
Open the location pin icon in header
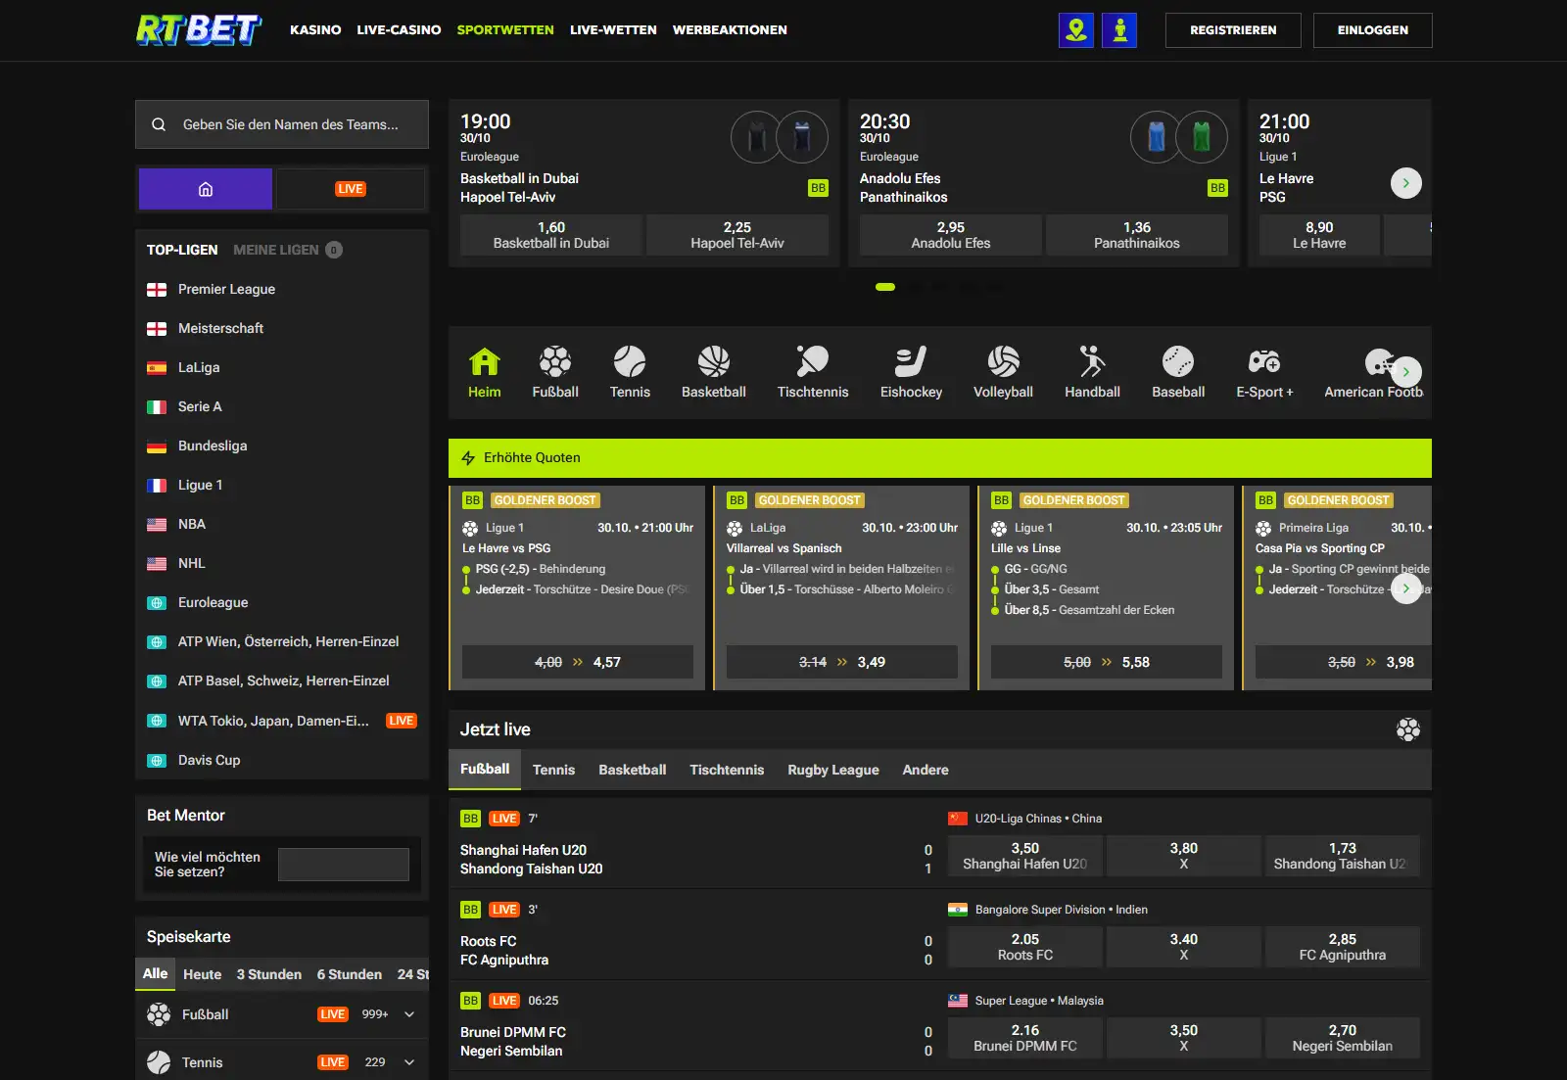click(x=1076, y=30)
